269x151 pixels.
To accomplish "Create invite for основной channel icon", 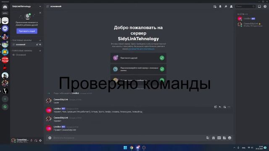I will pos(37,44).
